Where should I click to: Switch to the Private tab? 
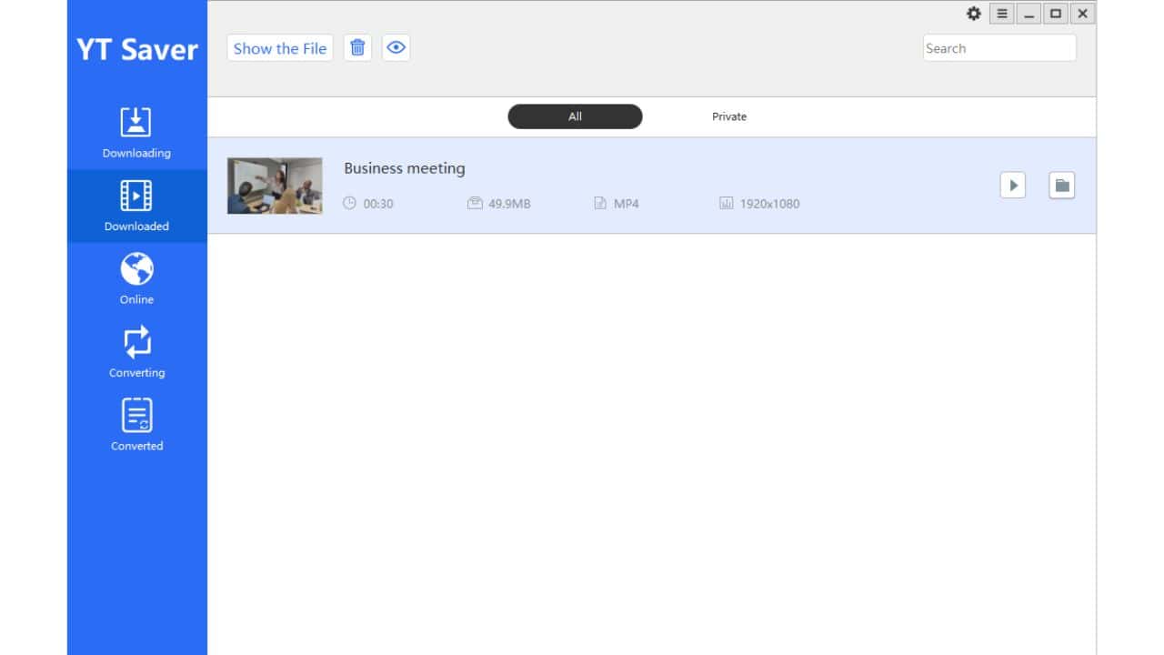[x=729, y=116]
